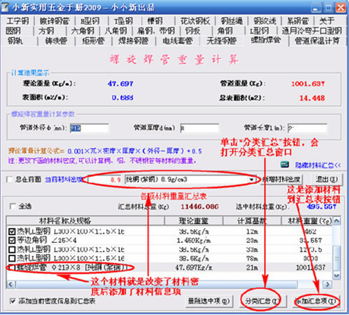Open the 管道保温计算 tab

click(317, 41)
